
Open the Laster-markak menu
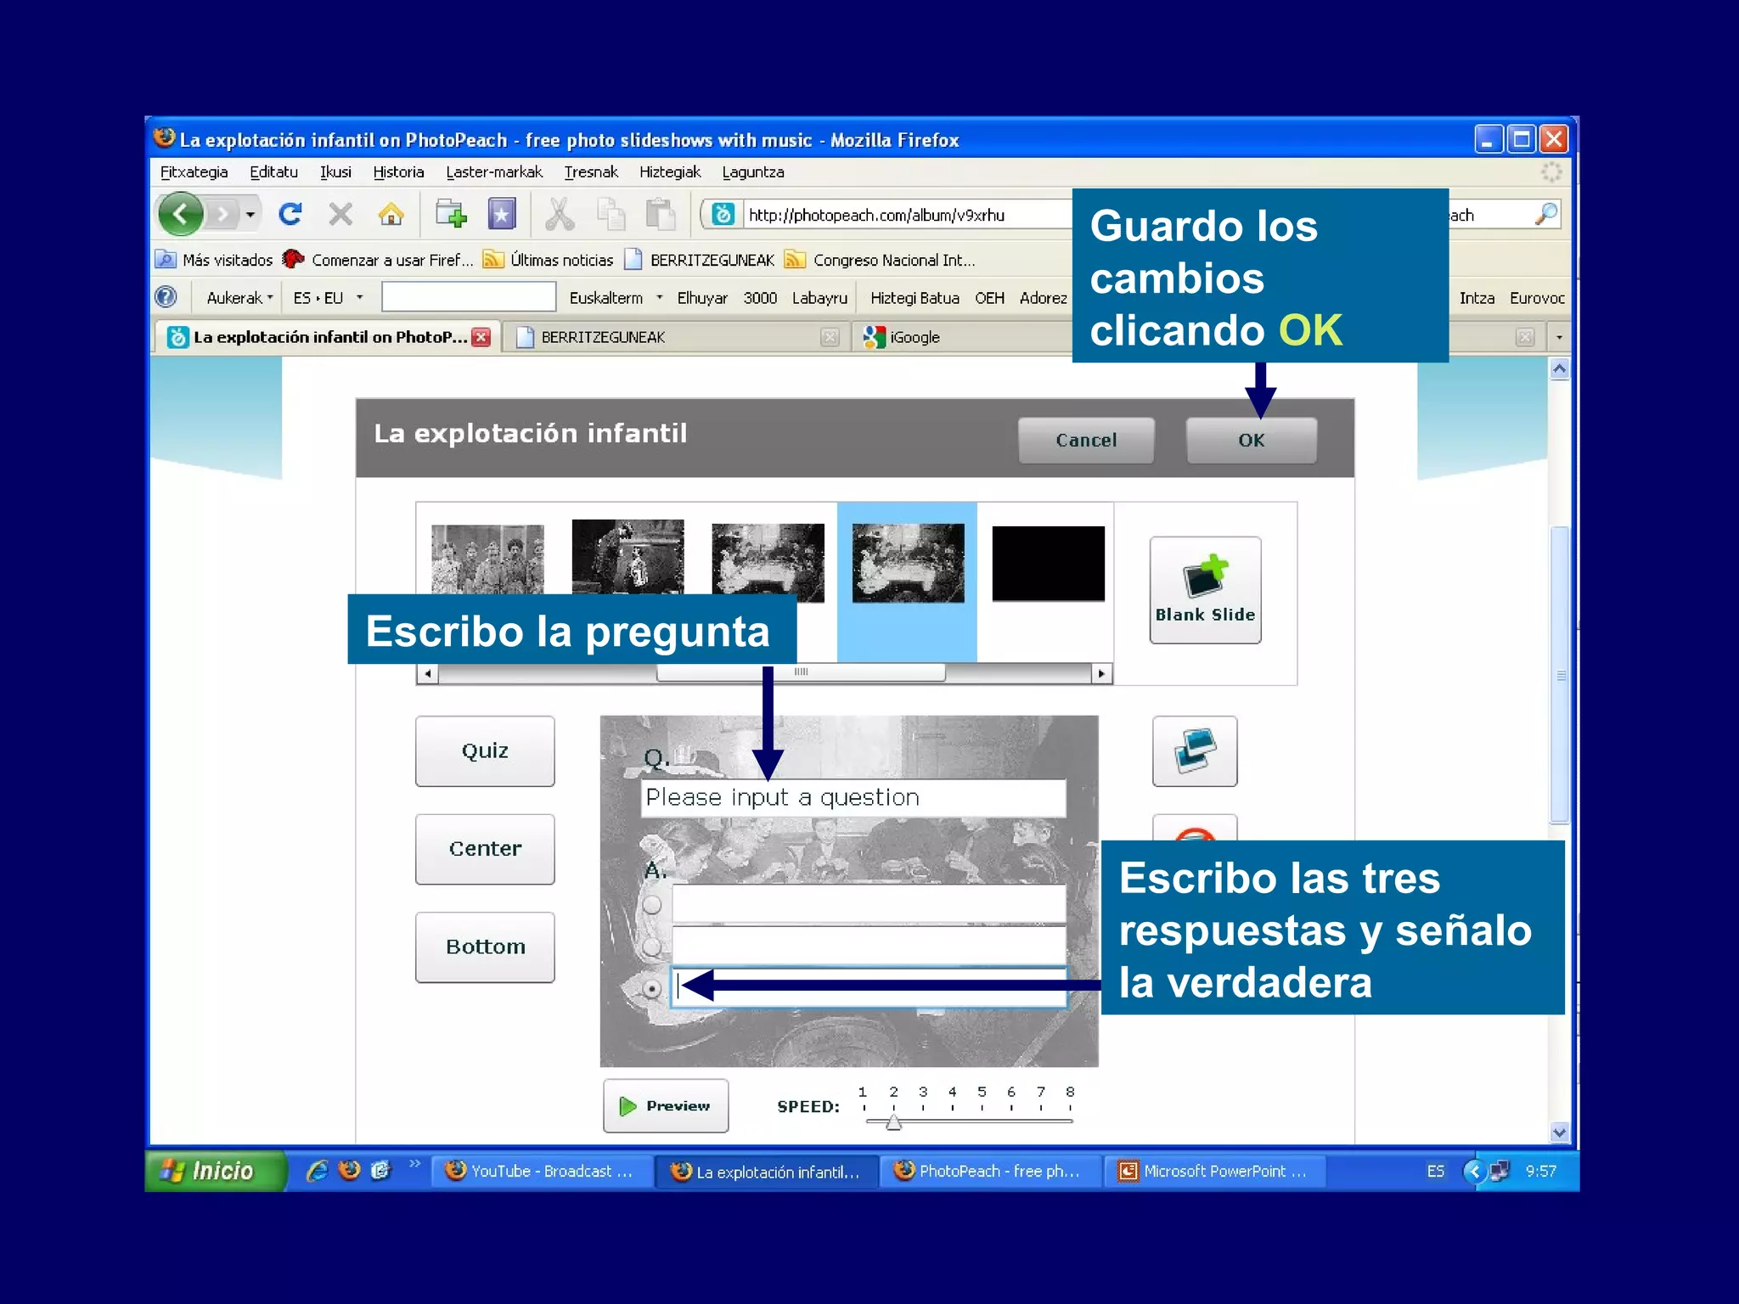[x=494, y=172]
